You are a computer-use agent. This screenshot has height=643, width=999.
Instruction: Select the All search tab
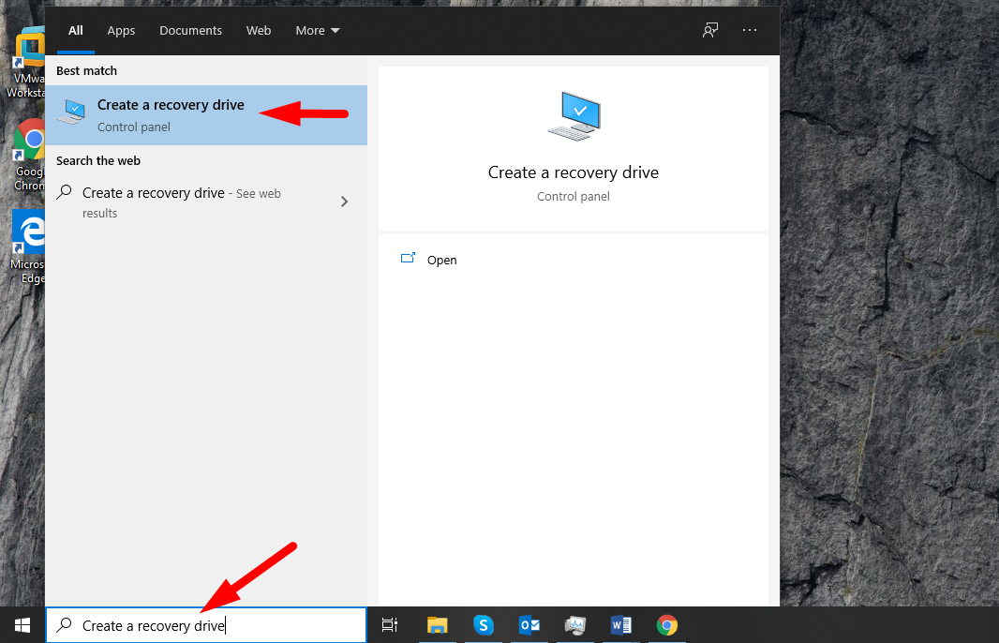75,30
